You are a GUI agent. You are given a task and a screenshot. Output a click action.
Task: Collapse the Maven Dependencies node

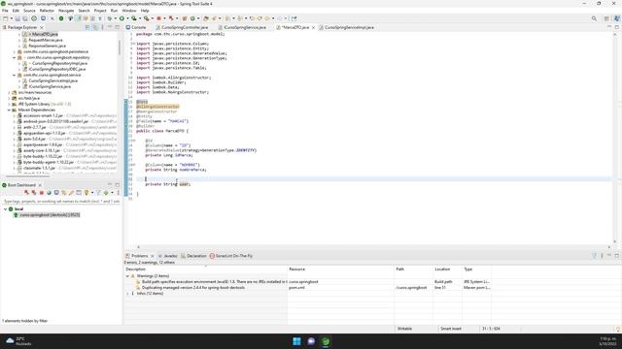pyautogui.click(x=9, y=110)
